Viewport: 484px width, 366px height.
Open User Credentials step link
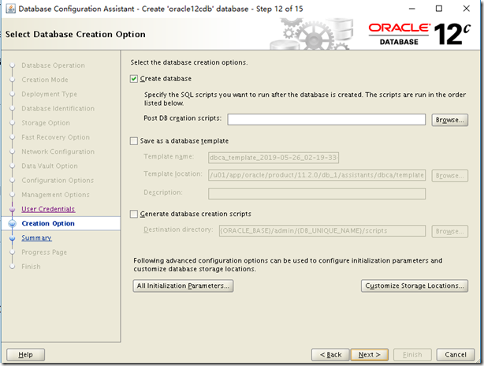pos(48,209)
